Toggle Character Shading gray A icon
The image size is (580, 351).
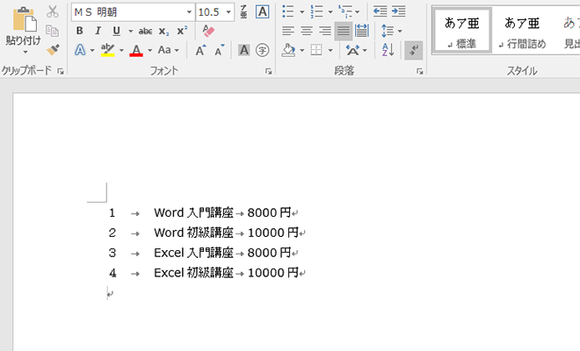pos(243,50)
